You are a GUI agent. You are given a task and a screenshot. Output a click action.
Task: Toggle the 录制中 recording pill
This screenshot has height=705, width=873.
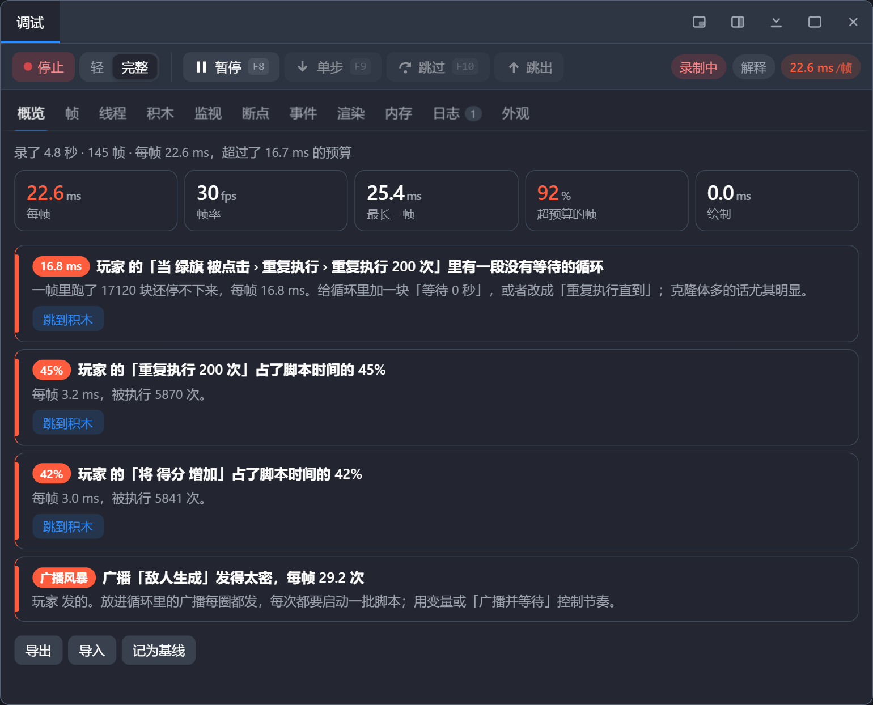click(x=698, y=67)
